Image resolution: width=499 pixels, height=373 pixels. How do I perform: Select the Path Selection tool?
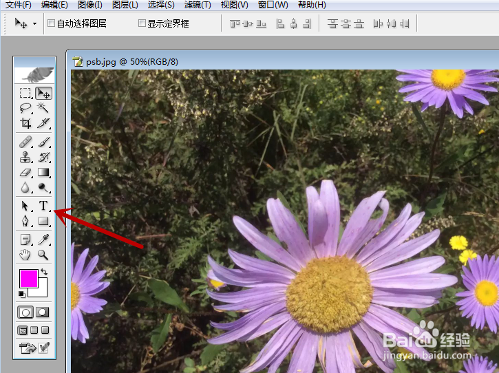point(25,206)
